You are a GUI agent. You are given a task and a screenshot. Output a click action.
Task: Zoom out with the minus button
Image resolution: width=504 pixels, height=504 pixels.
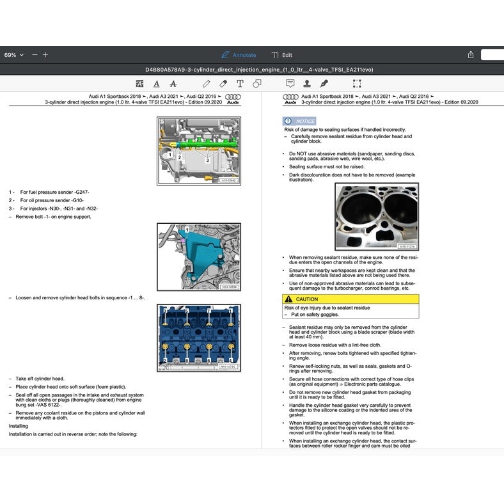pyautogui.click(x=35, y=55)
